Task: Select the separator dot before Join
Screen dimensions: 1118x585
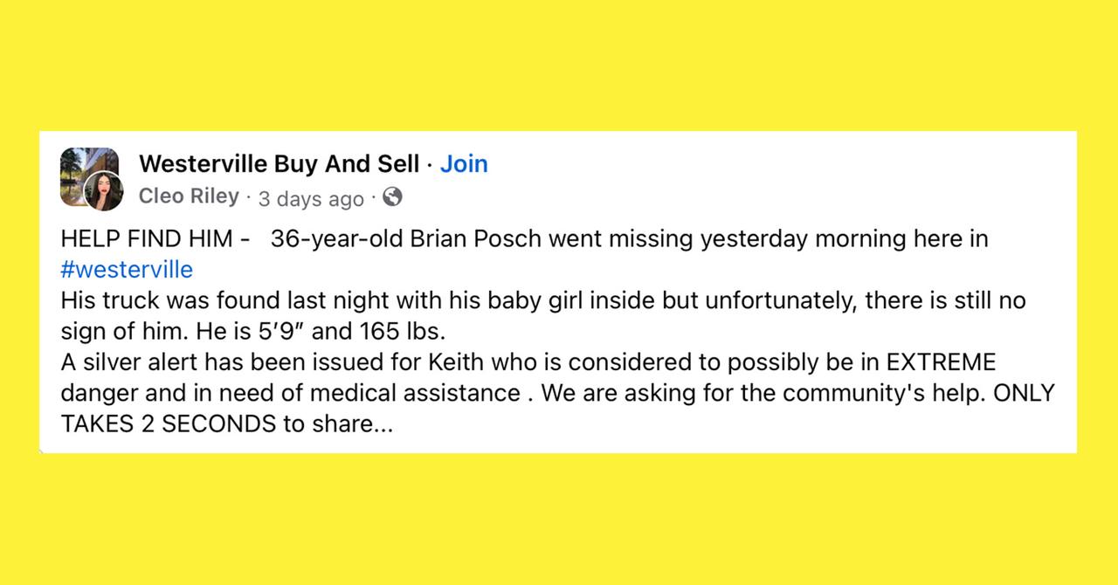Action: (x=428, y=164)
